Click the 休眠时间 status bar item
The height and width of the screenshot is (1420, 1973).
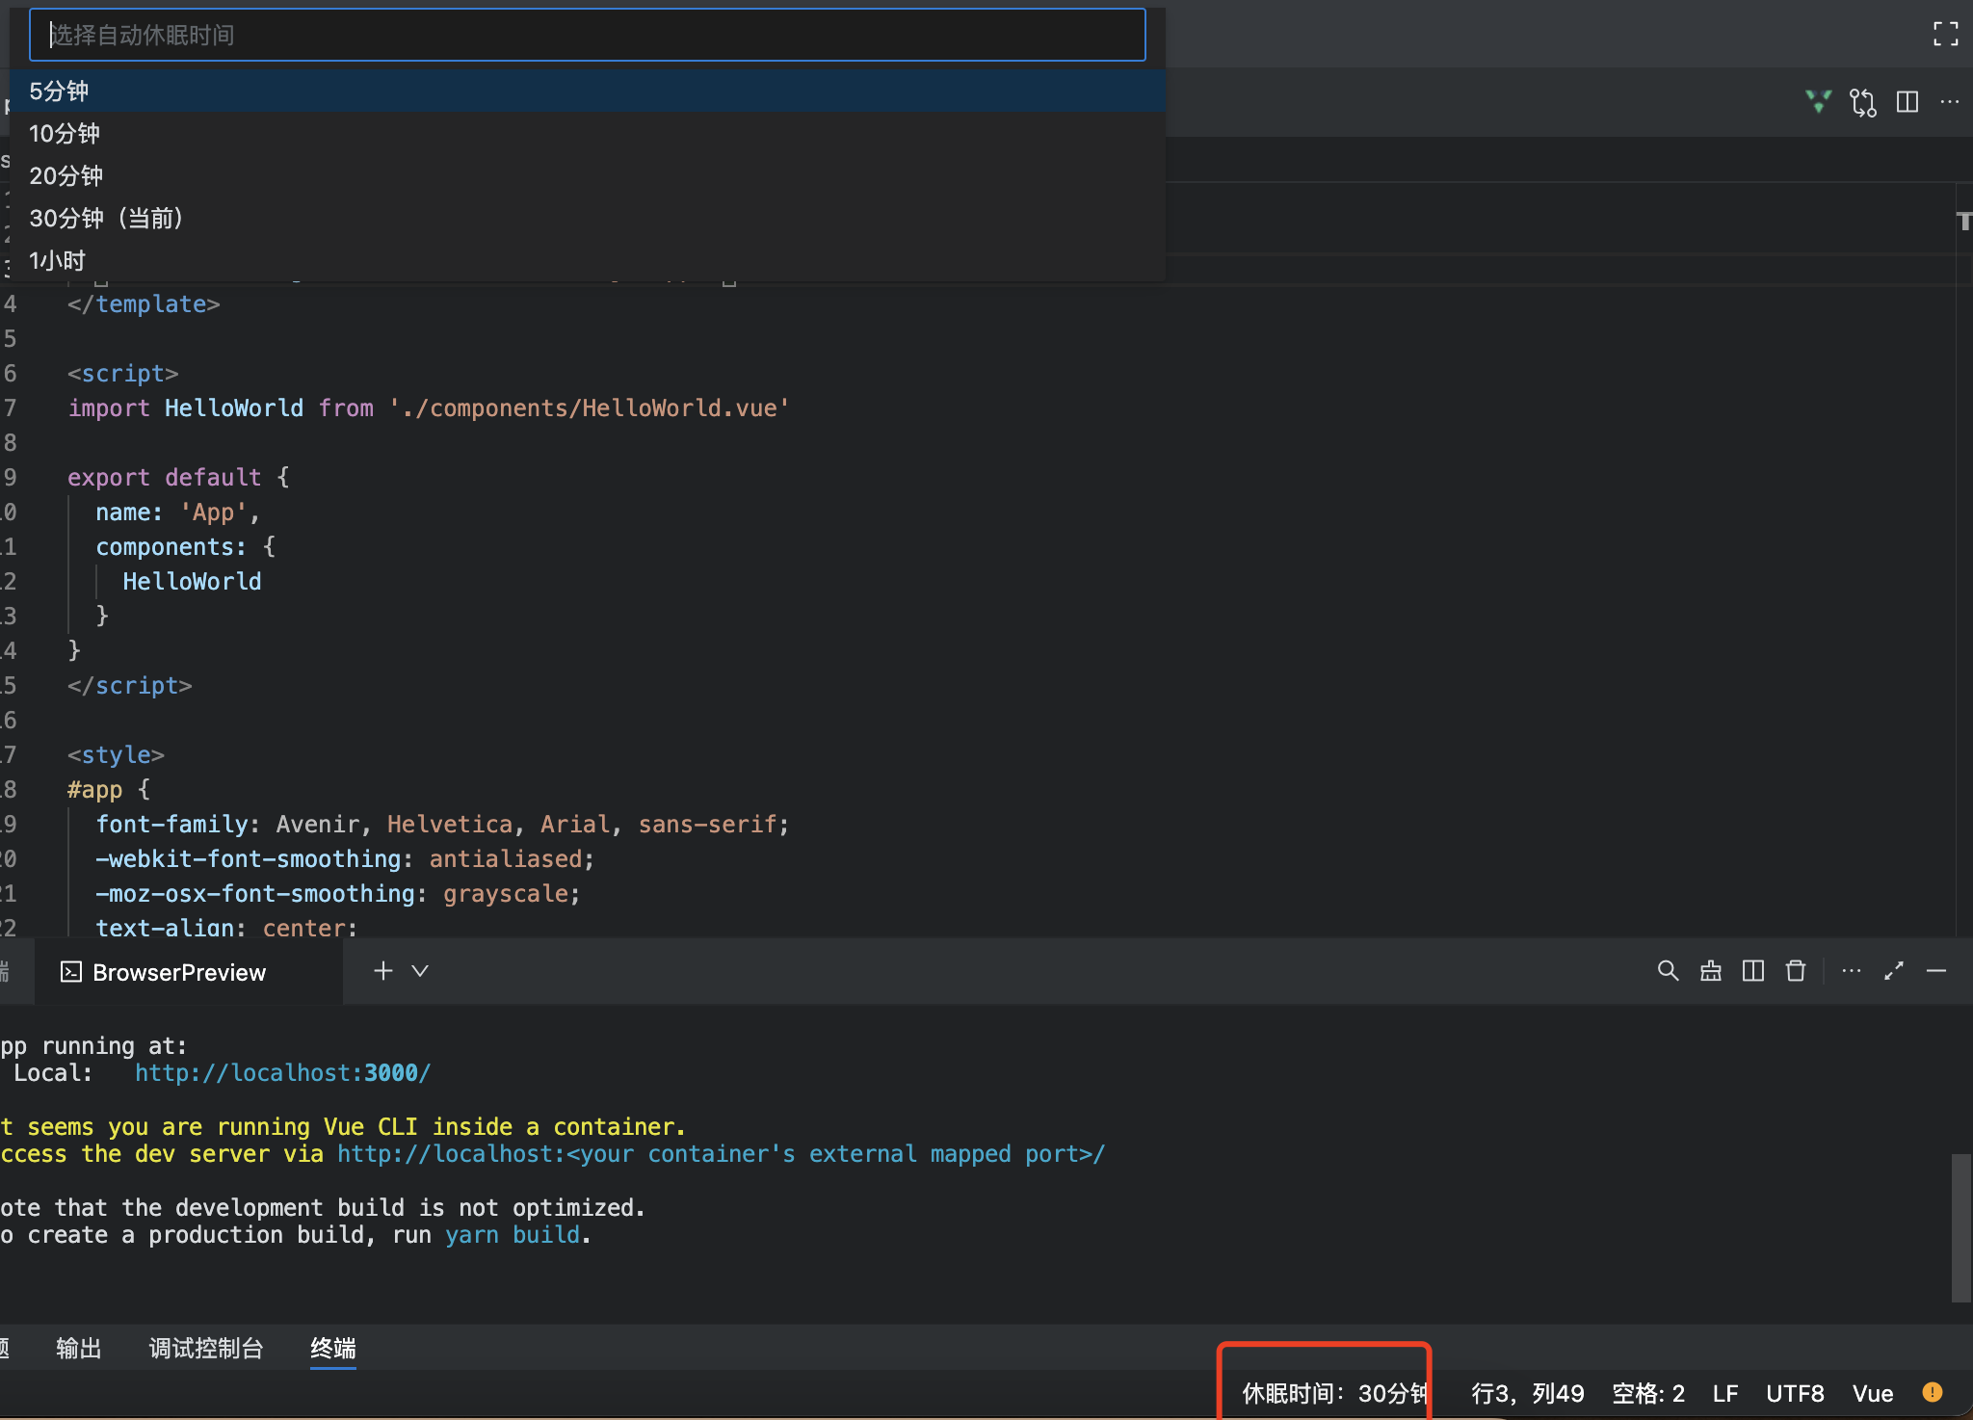[x=1333, y=1393]
